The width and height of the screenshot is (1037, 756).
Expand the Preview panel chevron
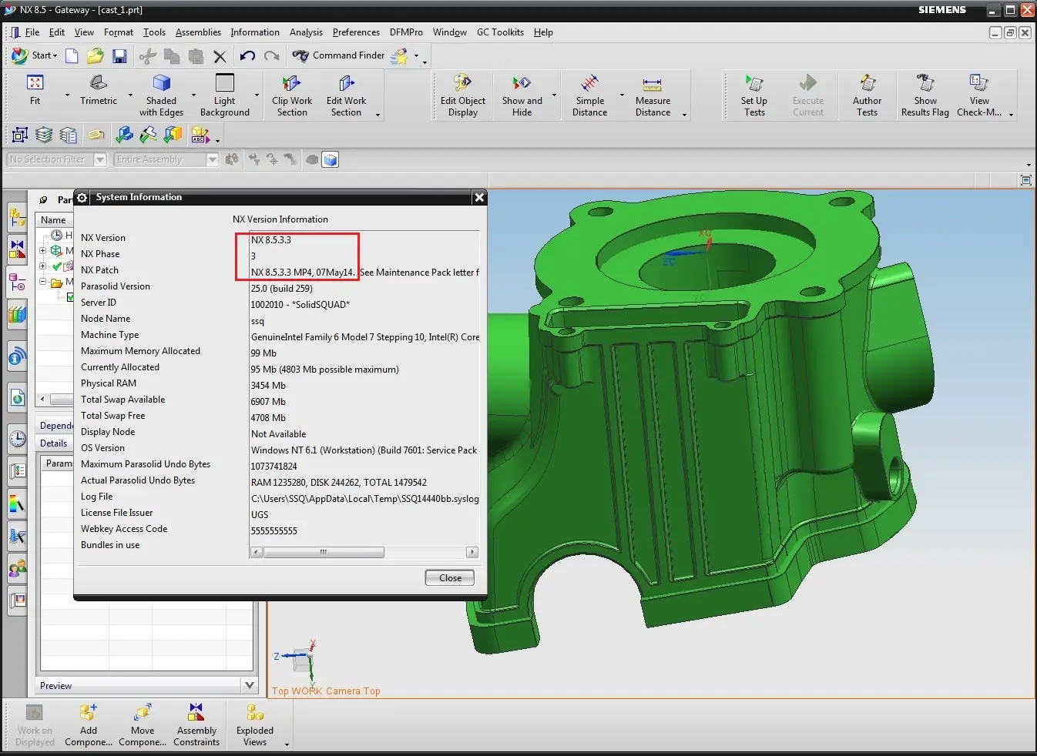tap(249, 685)
